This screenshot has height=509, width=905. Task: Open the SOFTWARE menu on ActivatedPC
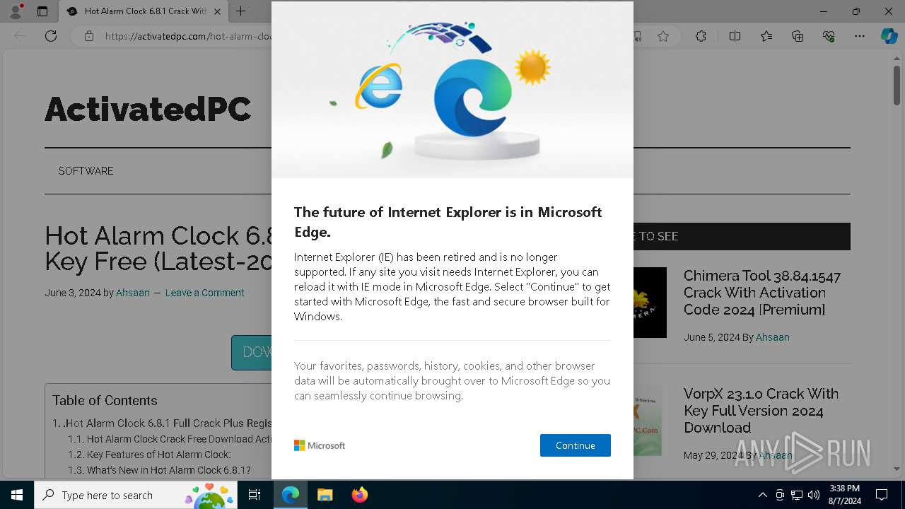86,171
